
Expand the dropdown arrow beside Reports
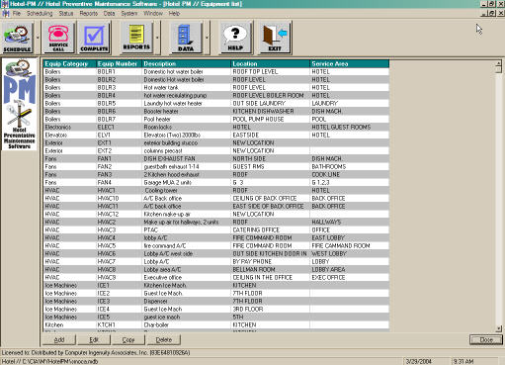click(x=157, y=38)
